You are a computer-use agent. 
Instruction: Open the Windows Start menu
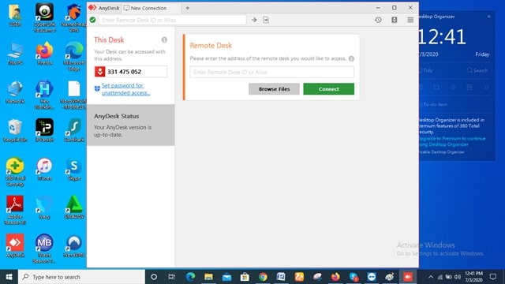(x=9, y=277)
